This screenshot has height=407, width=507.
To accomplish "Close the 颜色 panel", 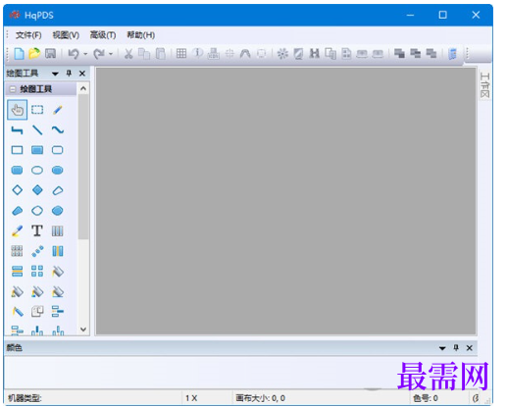I will click(x=470, y=348).
